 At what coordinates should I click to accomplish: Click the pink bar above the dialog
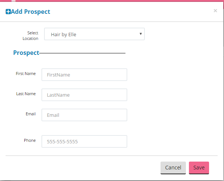pos(112,1)
